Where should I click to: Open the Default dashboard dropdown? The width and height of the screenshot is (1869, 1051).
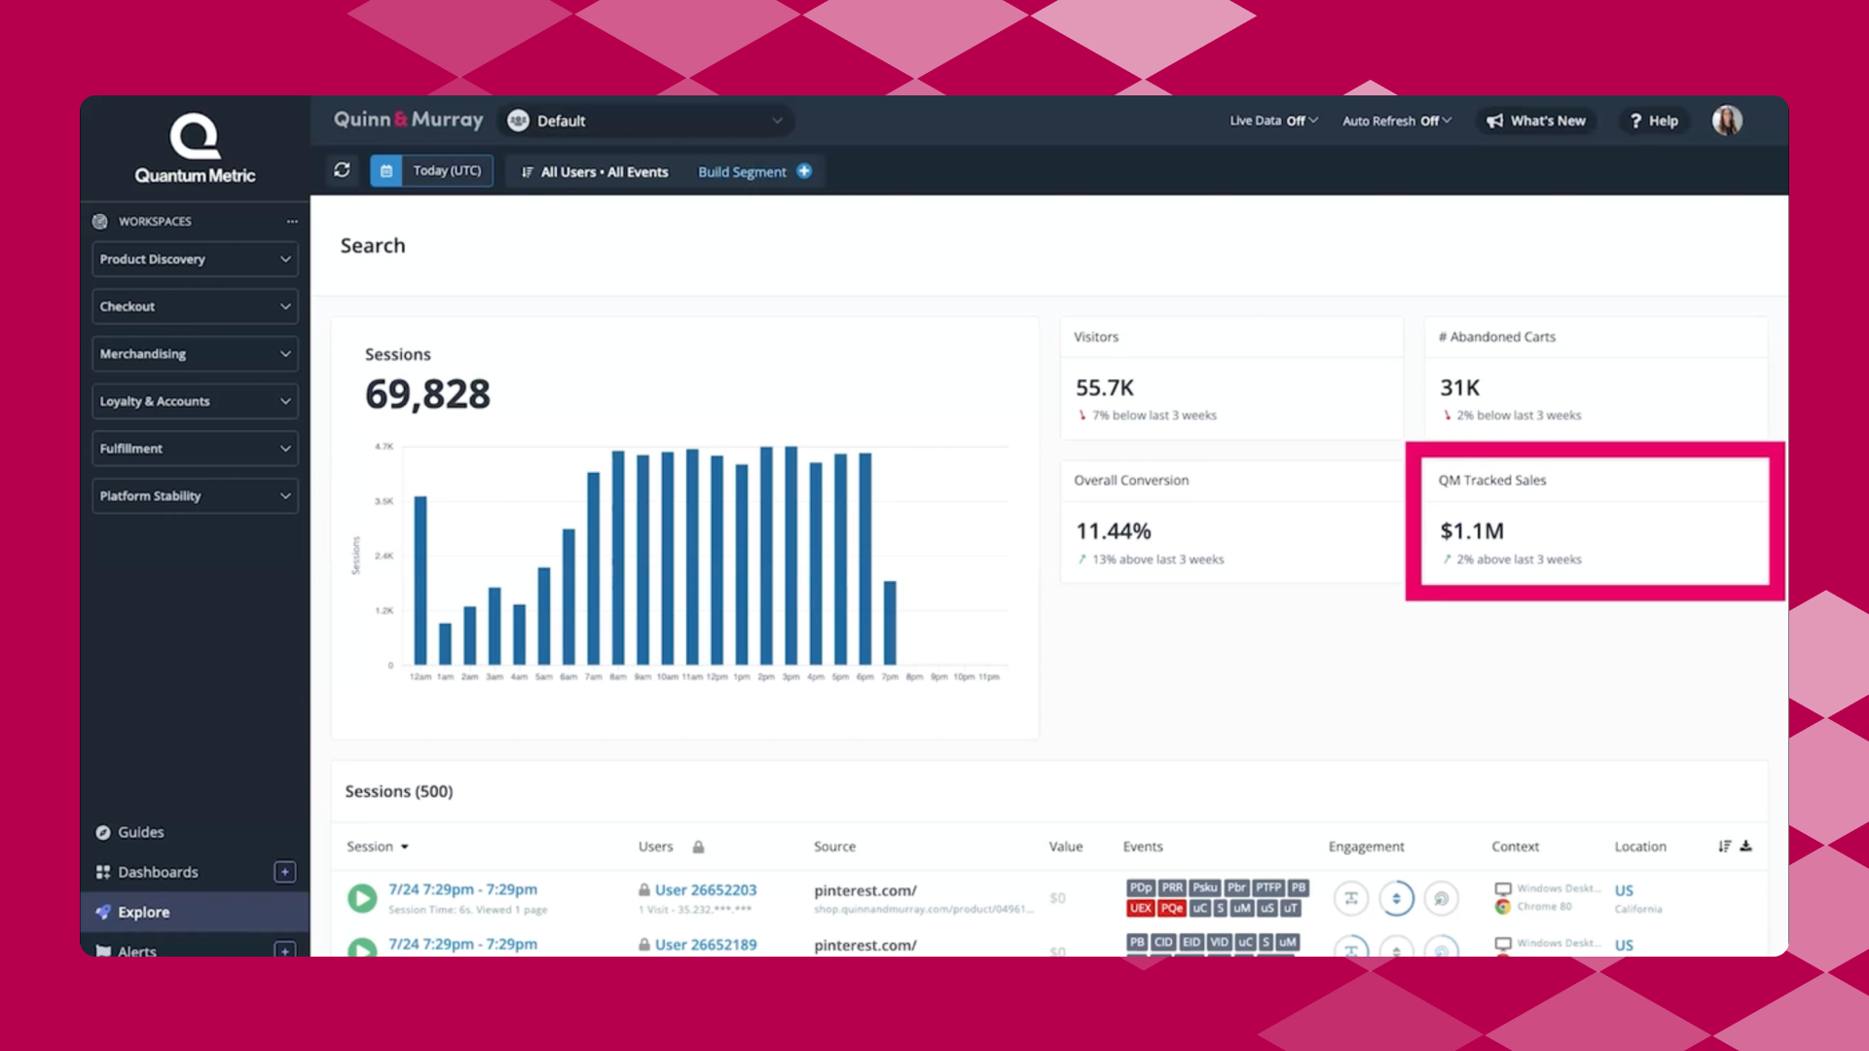pos(646,121)
